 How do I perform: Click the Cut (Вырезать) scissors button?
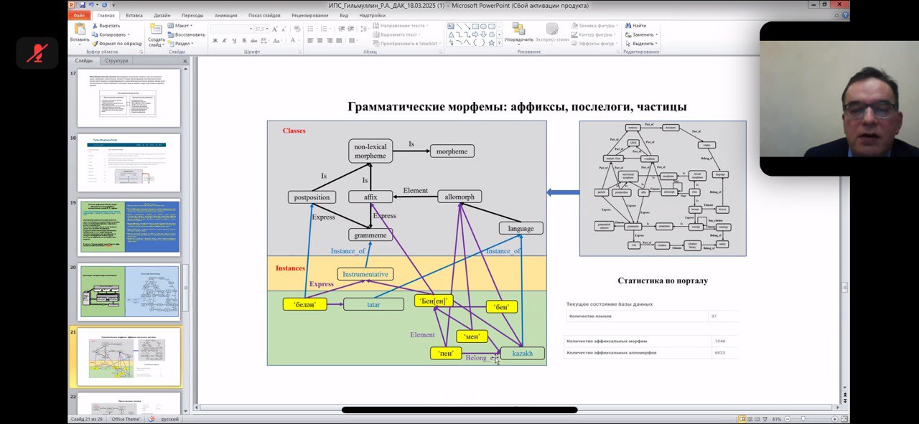tap(106, 26)
